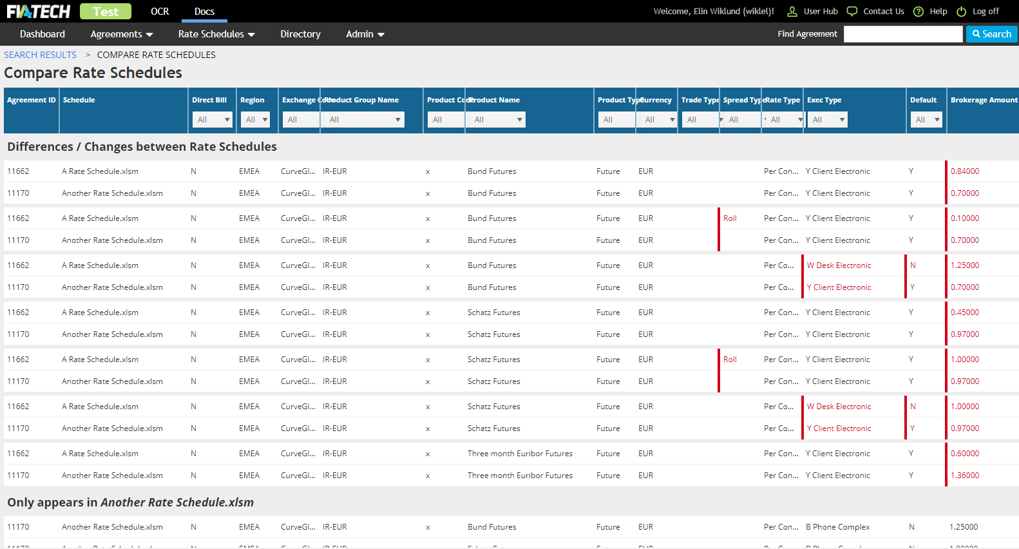Open the Test environment tab
Screen dimensions: 1019x549
pyautogui.click(x=106, y=12)
